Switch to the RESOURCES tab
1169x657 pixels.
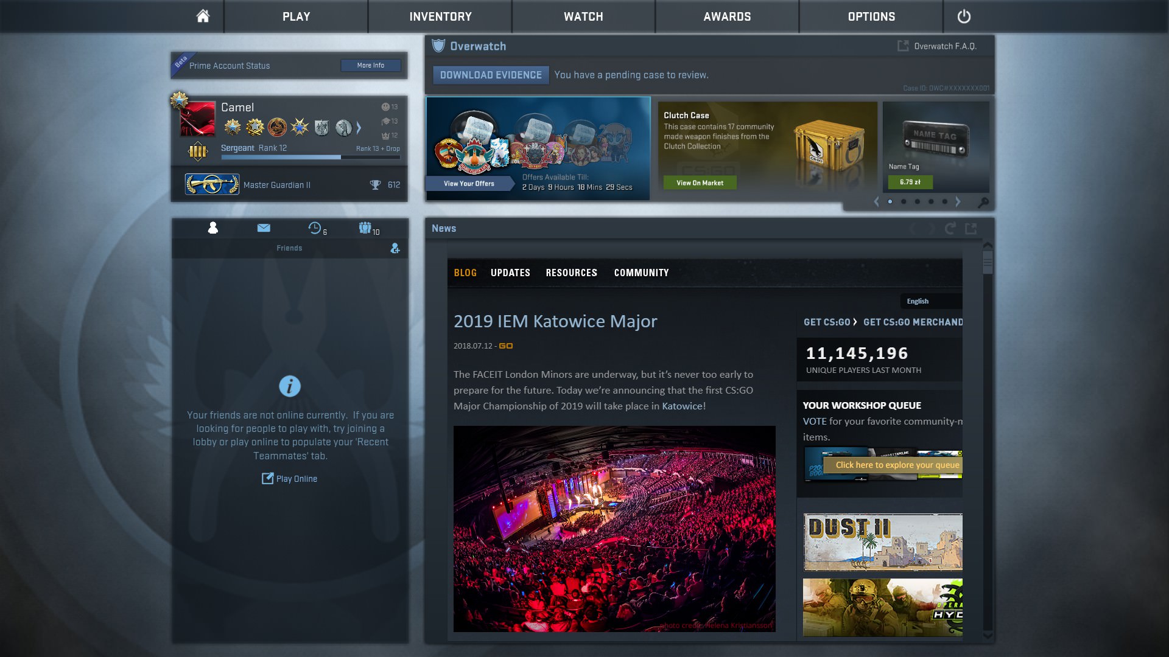click(x=571, y=273)
